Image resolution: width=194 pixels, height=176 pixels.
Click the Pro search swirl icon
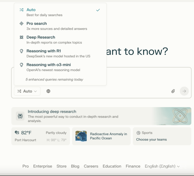[x=21, y=23]
